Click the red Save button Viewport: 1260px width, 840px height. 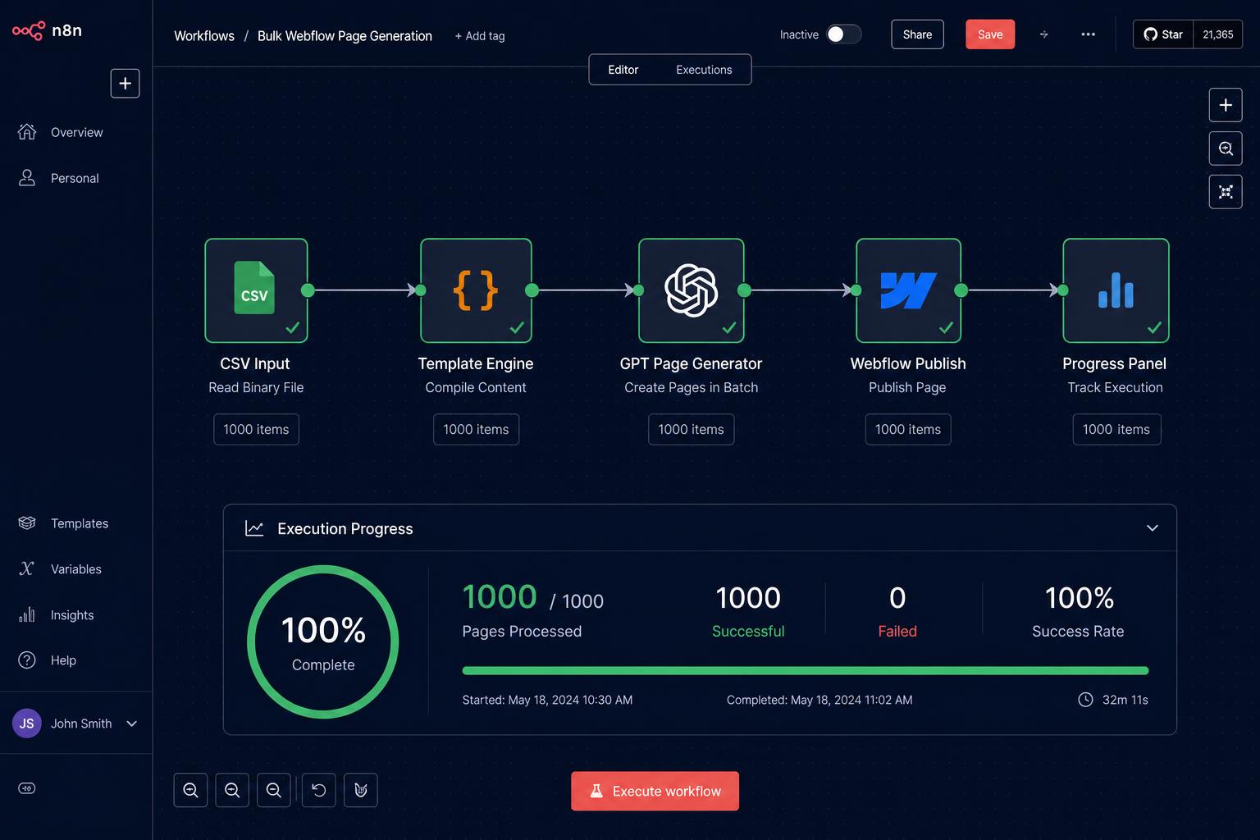(x=990, y=34)
